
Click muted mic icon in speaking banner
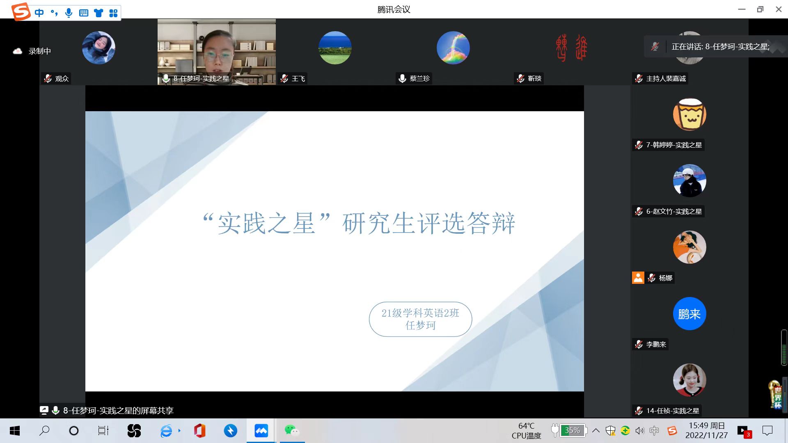(655, 47)
